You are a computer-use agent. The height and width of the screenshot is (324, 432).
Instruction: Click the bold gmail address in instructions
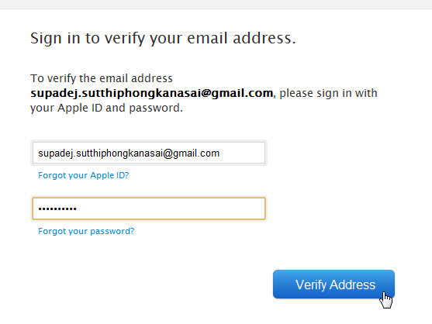pyautogui.click(x=152, y=93)
